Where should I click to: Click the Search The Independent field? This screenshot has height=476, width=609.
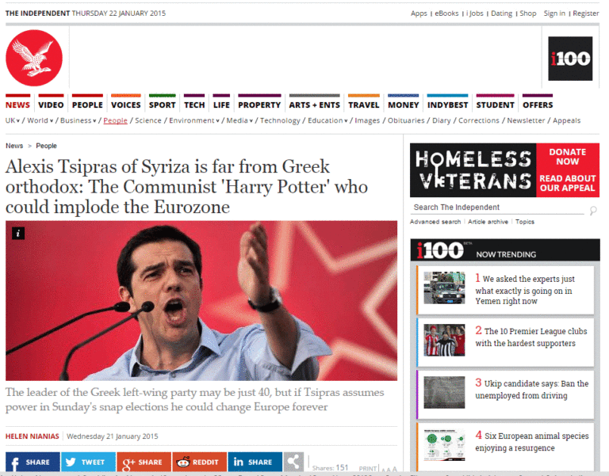coord(496,208)
